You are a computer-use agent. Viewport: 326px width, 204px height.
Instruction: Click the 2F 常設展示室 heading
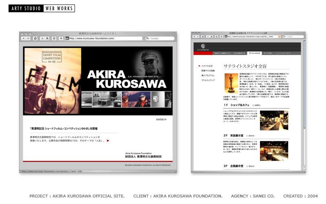(x=233, y=135)
